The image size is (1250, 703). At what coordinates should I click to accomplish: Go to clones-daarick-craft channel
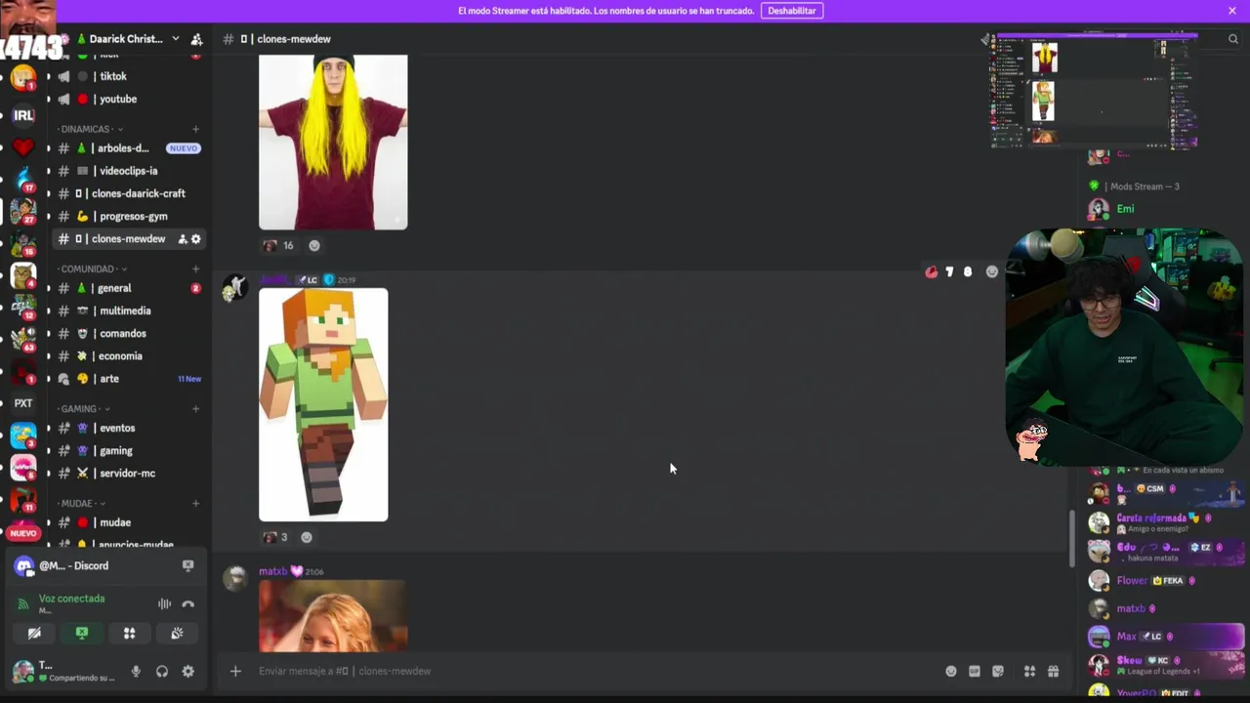coord(127,193)
